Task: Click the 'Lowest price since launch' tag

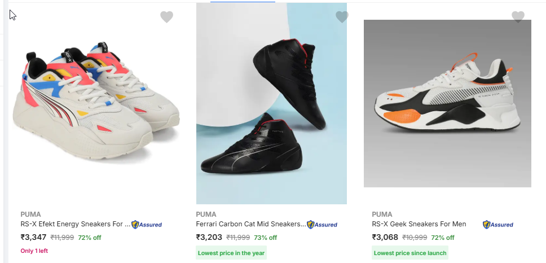Action: point(410,253)
